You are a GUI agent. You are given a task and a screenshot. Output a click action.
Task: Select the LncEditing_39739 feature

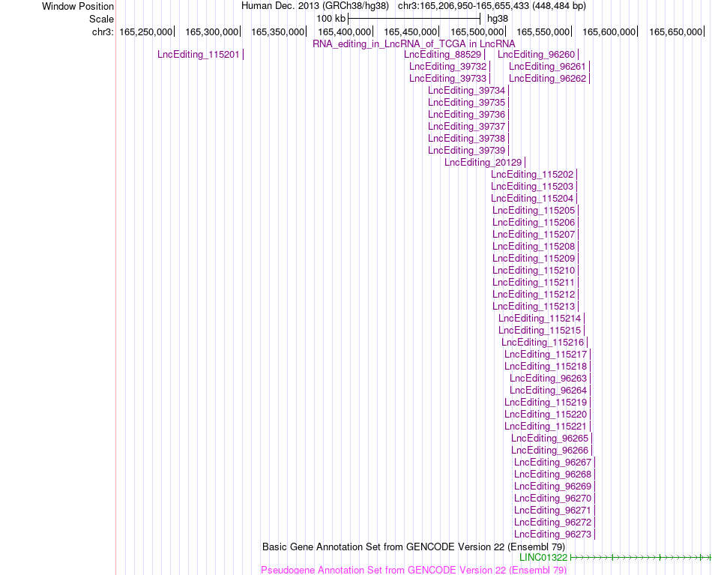click(x=466, y=151)
